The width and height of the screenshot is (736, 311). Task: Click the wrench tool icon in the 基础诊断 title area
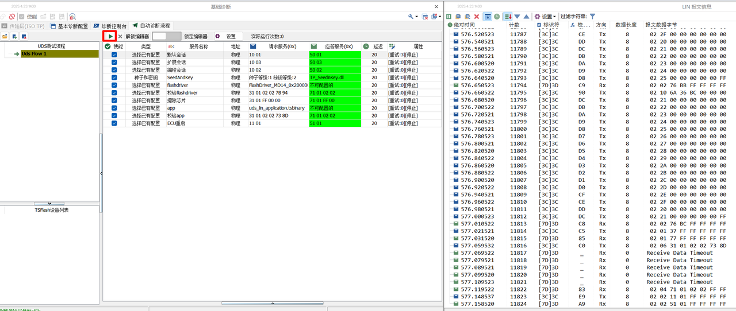coord(411,17)
